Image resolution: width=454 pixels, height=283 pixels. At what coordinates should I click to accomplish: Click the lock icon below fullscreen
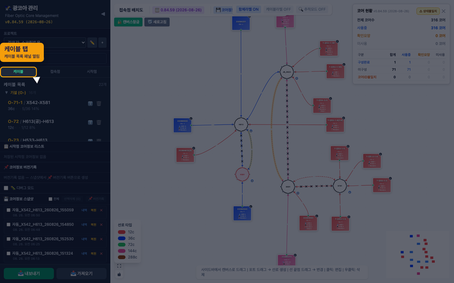pos(119,274)
